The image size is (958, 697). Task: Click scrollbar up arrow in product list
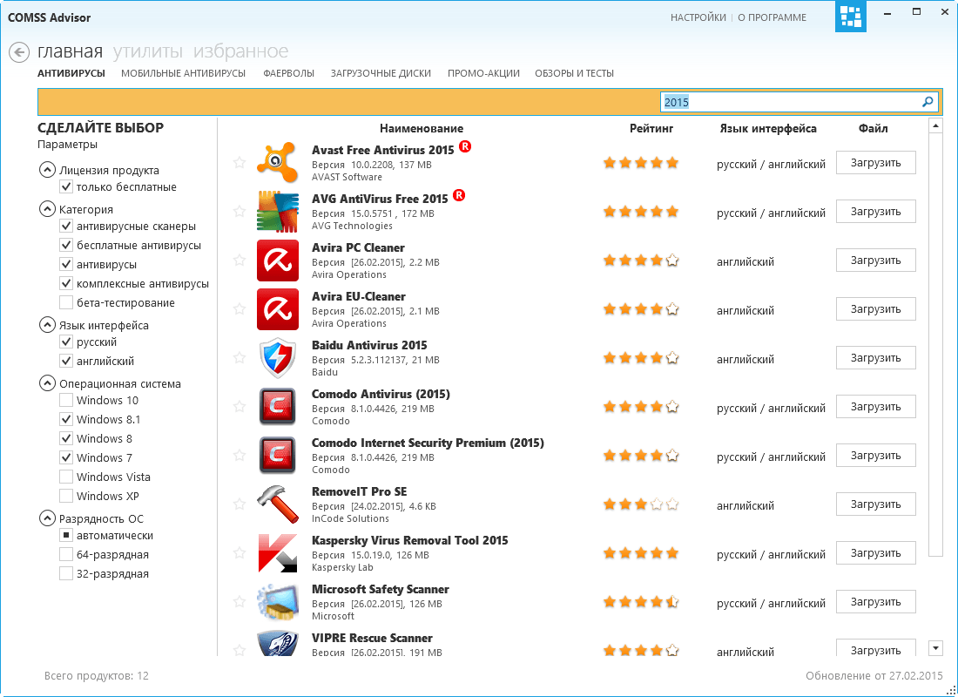(935, 125)
